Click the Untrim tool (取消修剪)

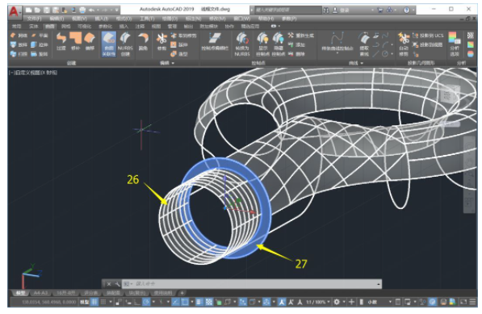point(183,36)
